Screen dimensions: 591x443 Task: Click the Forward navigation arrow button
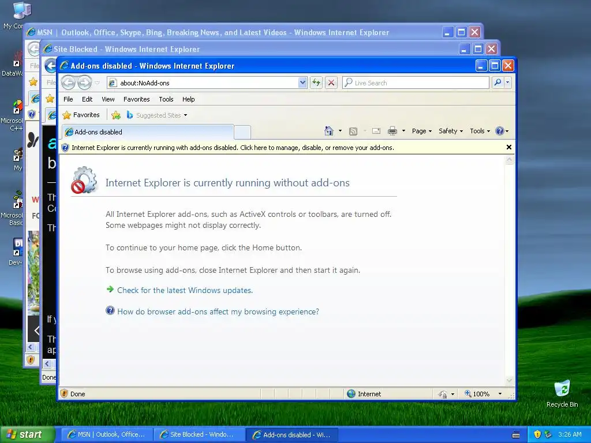84,82
